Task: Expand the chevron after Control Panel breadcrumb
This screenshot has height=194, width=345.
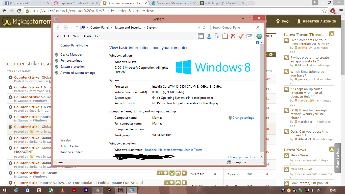Action: point(111,28)
